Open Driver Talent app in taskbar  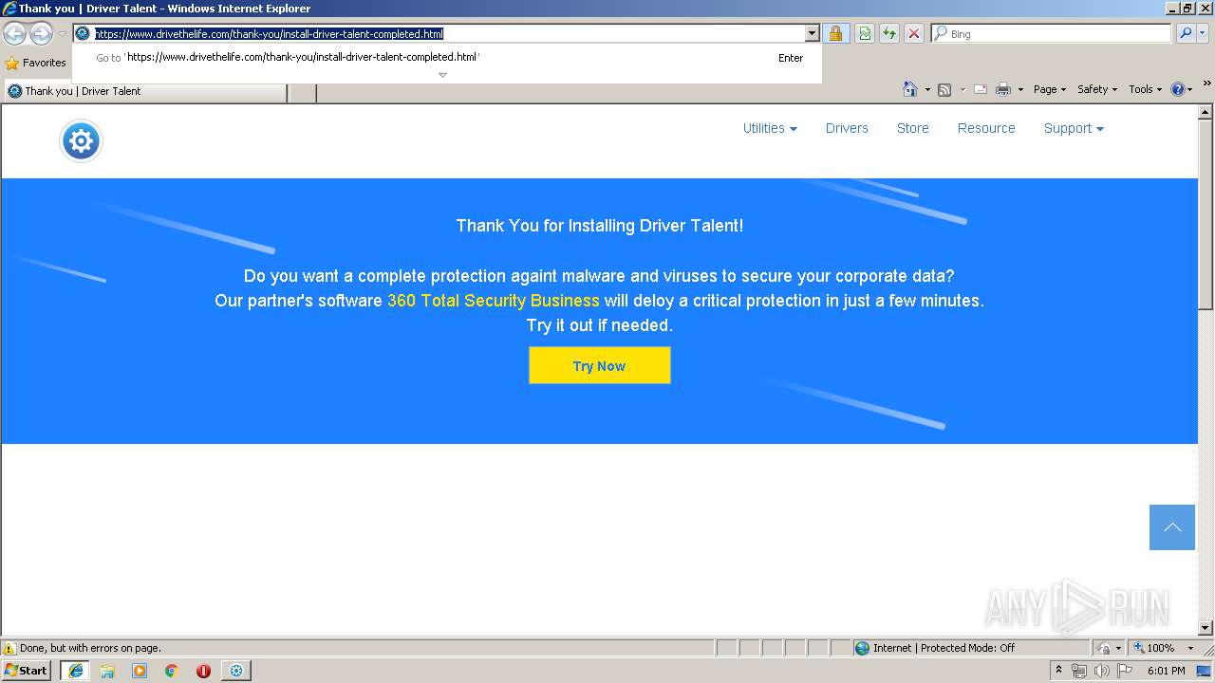(235, 671)
